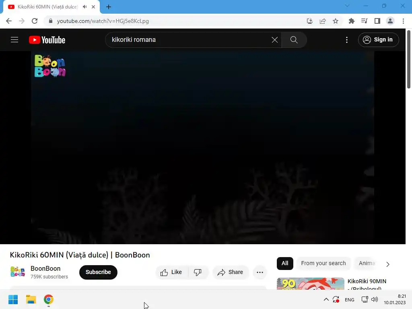Open the Windows Start menu
The height and width of the screenshot is (309, 412).
point(13,299)
